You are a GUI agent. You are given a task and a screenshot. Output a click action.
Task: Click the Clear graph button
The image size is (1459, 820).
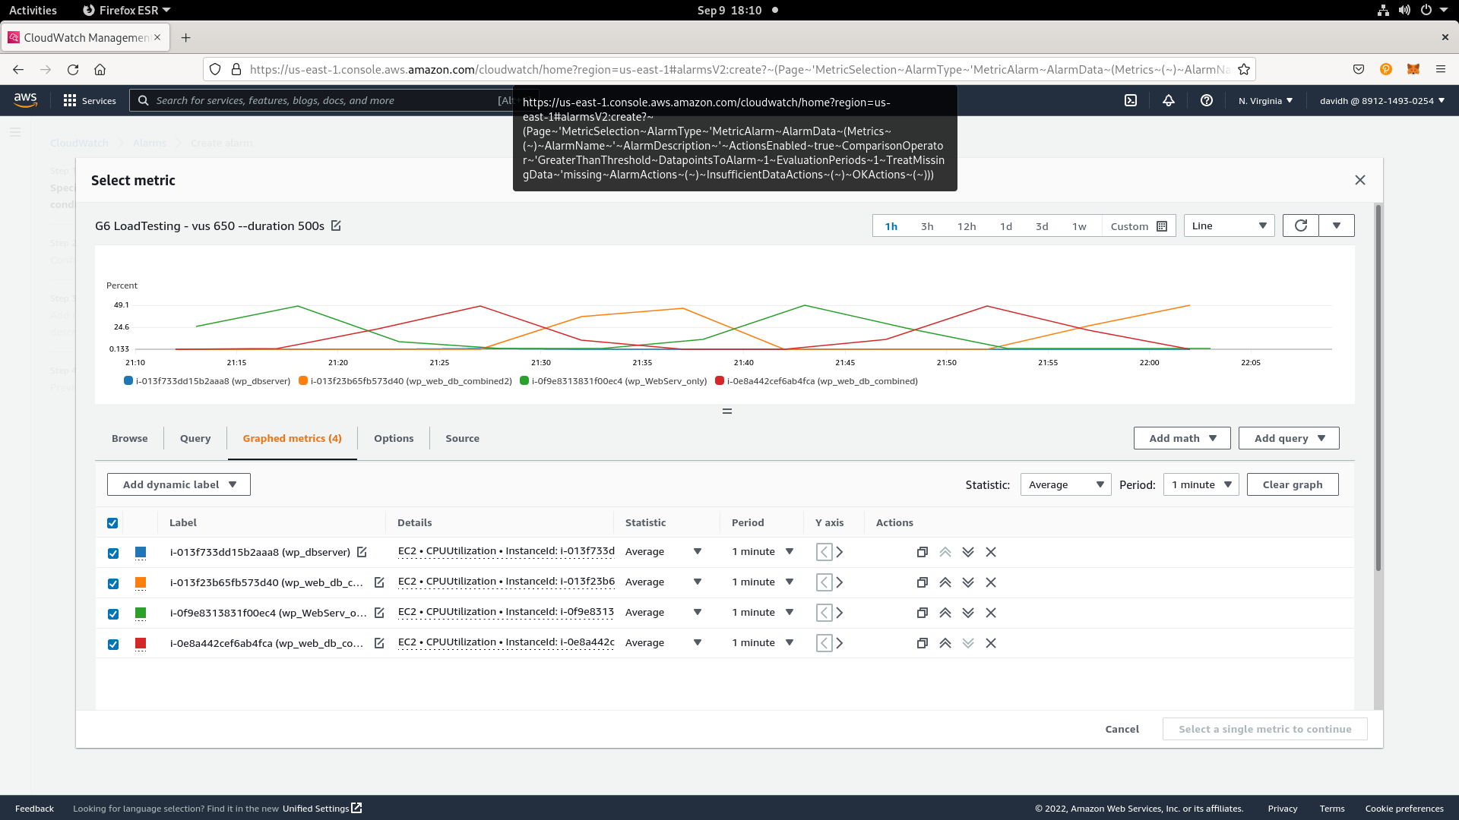coord(1292,484)
